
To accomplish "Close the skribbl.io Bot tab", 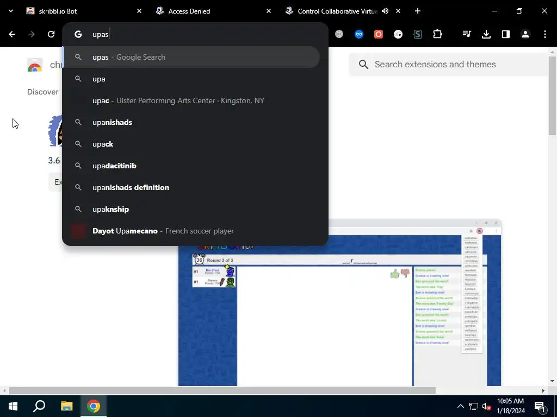I will point(139,11).
